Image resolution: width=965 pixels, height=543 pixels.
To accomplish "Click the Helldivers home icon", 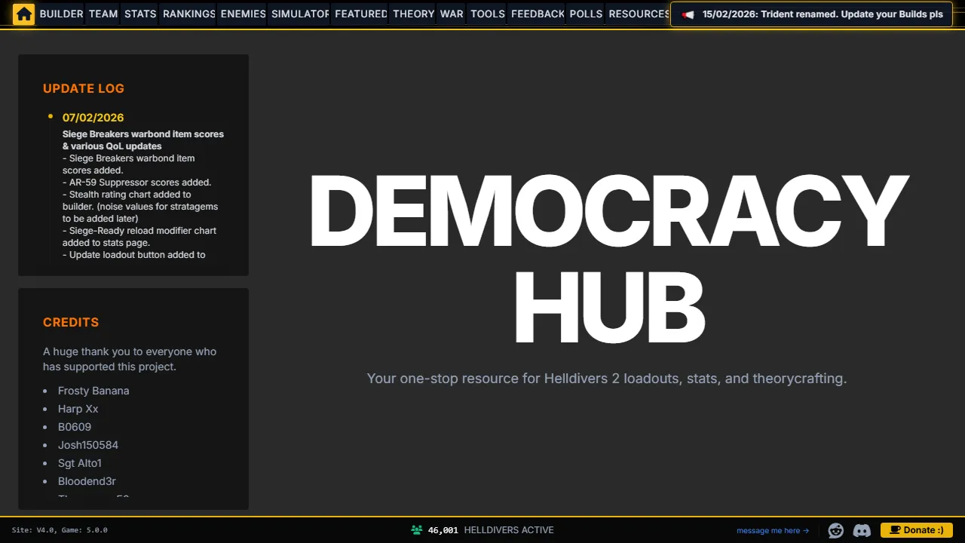I will [x=23, y=14].
